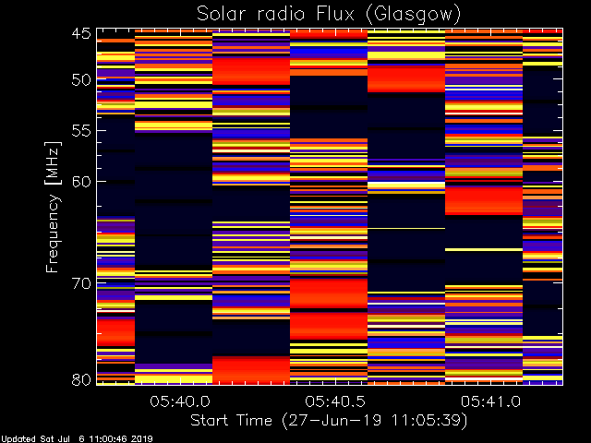Click the "05:41.0" time tick label
Image resolution: width=591 pixels, height=443 pixels.
(490, 401)
